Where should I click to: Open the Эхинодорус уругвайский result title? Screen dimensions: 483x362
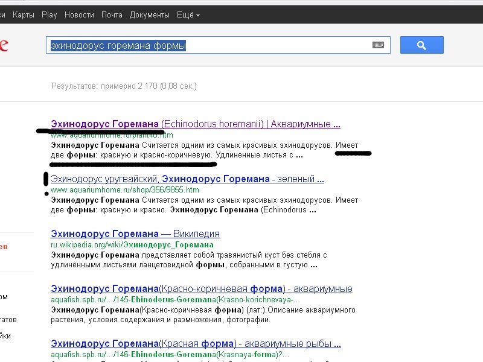coord(187,179)
